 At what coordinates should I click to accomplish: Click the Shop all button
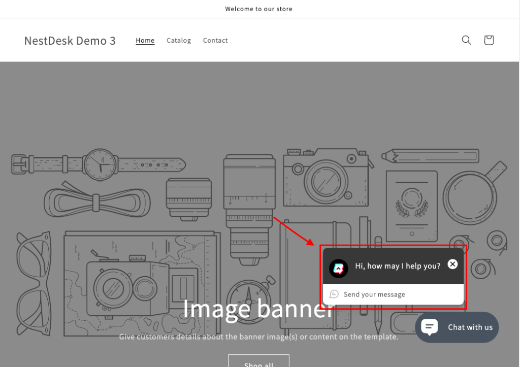(258, 361)
